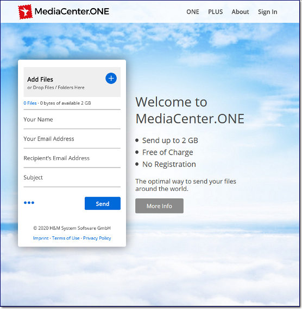Open the PLUS menu item
Screen dimensions: 302x309
(x=215, y=12)
